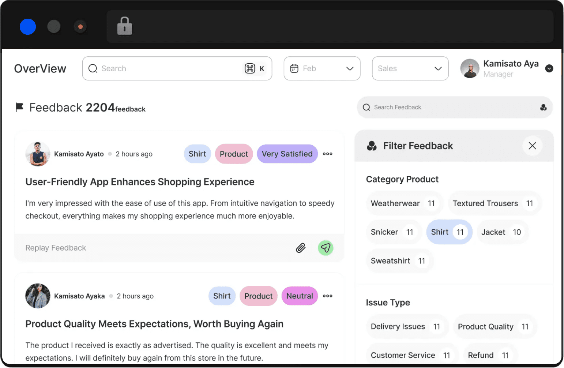This screenshot has width=564, height=368.
Task: Click the command-K shortcut icon in search
Action: click(x=250, y=68)
